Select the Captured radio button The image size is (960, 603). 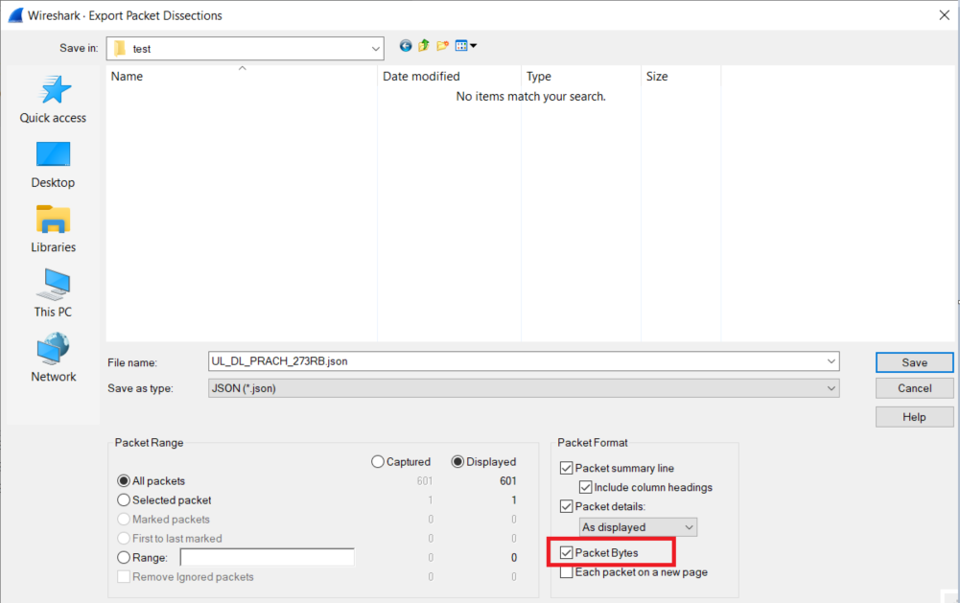377,461
